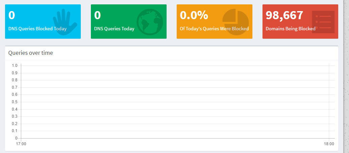
Task: Click the 0.0% blocked percentage value
Action: [x=194, y=15]
